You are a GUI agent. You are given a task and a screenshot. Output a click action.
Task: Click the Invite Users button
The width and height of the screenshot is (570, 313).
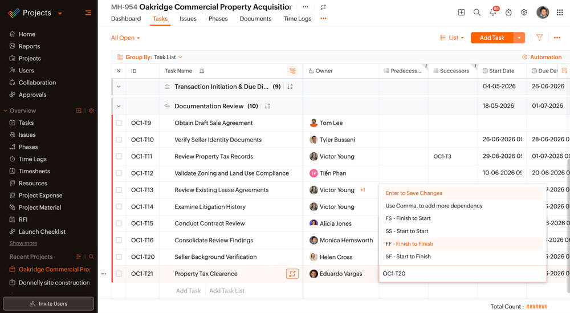(48, 303)
